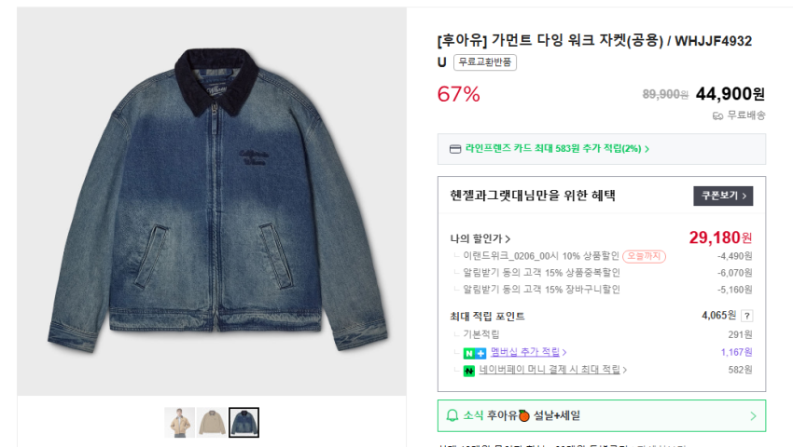Click the bell 소식 notification icon
Image resolution: width=793 pixels, height=447 pixels.
[x=452, y=415]
